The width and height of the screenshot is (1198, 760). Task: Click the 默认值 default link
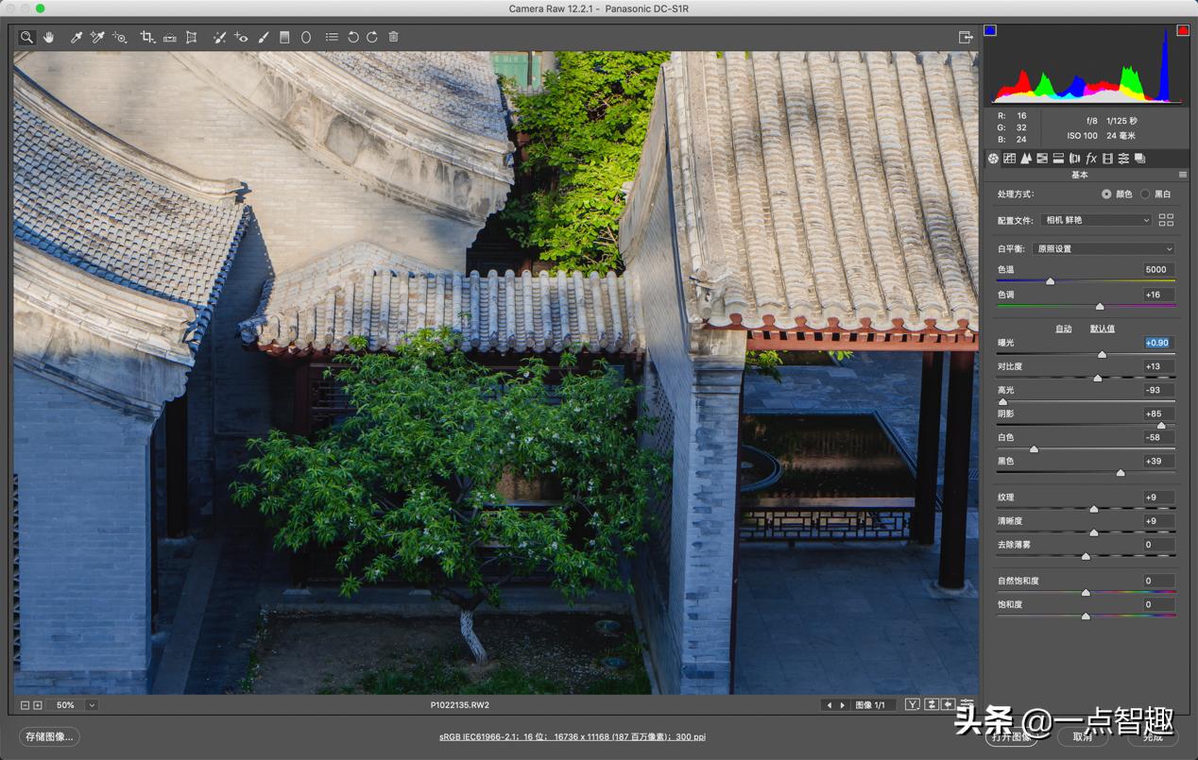point(1102,329)
